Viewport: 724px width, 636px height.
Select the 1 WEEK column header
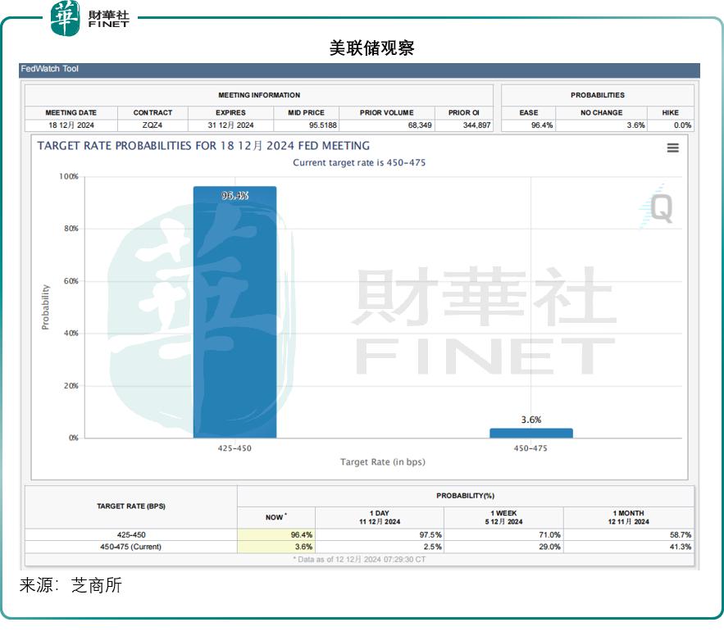[x=503, y=517]
